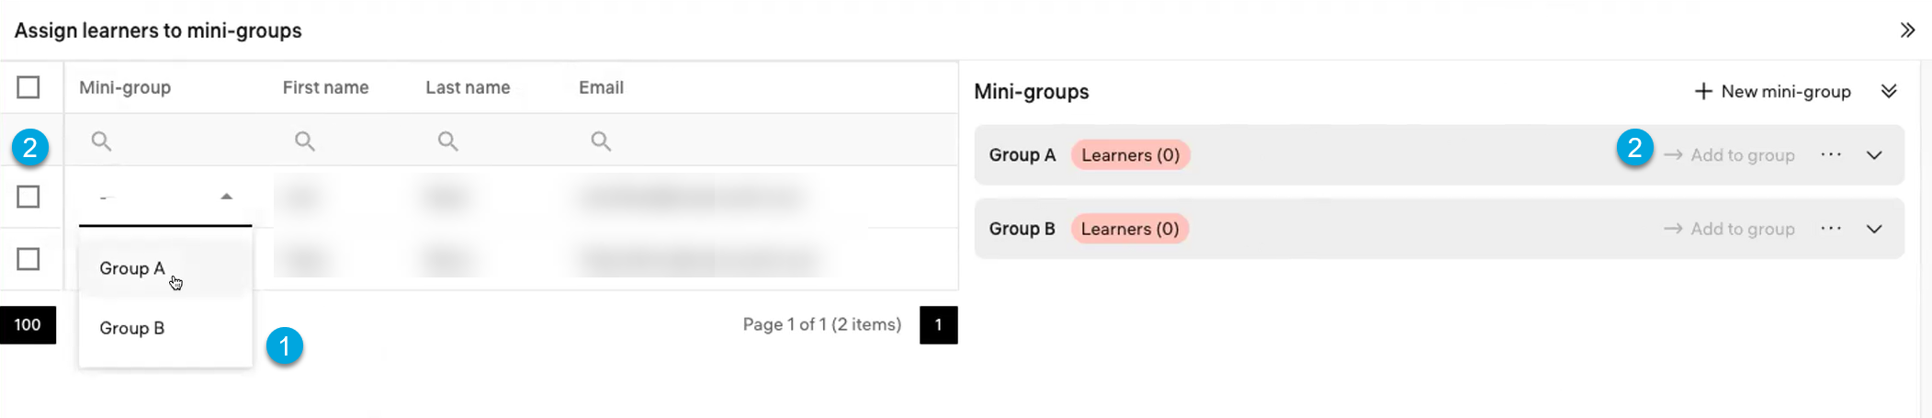
Task: Click search icon under Mini-group column
Action: [x=102, y=141]
